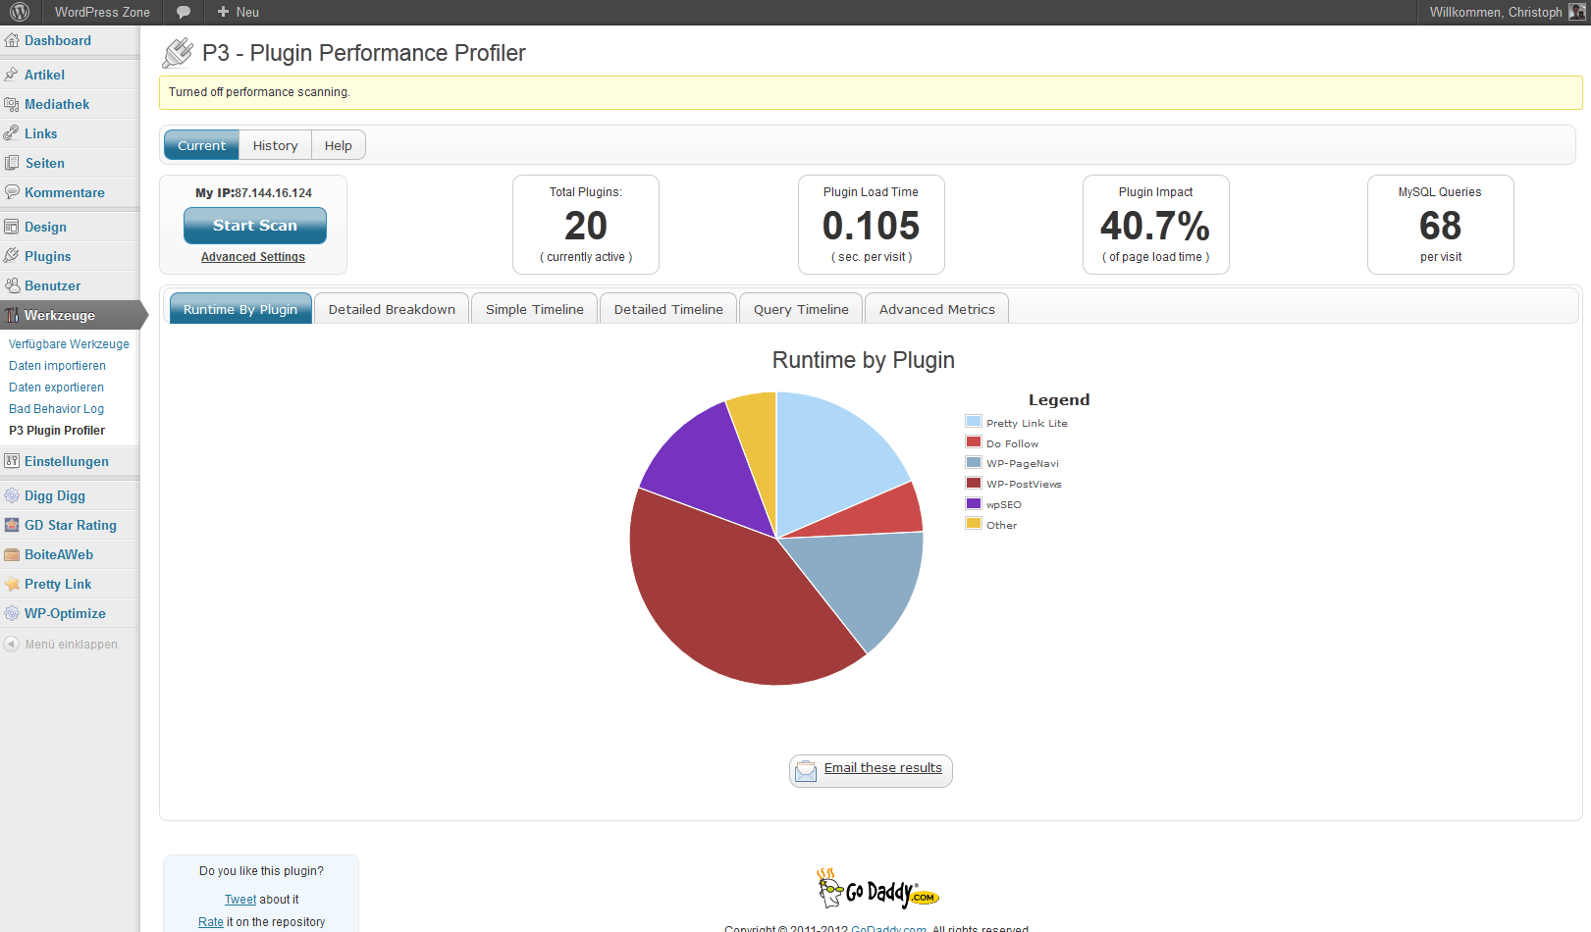Image resolution: width=1591 pixels, height=932 pixels.
Task: Click the Rate link for the repository
Action: pyautogui.click(x=211, y=922)
